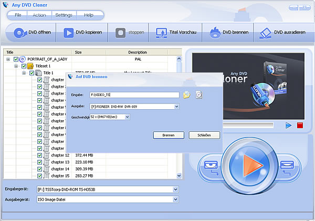Image resolution: width=315 pixels, height=221 pixels.
Task: Click the Title 1 film icon
Action: [x=38, y=73]
